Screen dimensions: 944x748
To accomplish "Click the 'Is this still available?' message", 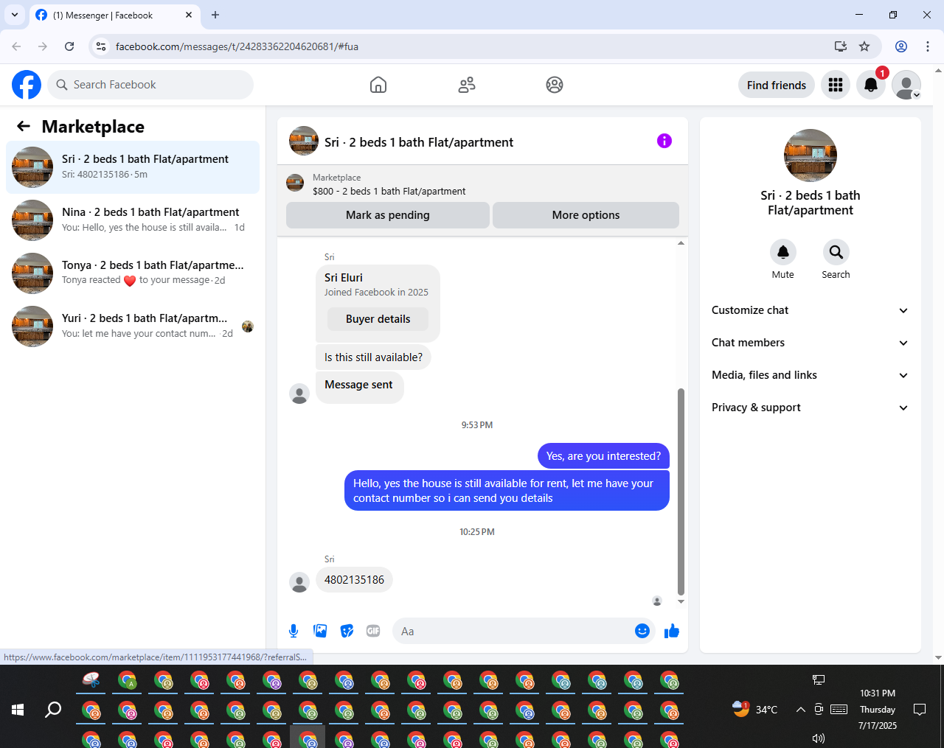I will coord(373,357).
